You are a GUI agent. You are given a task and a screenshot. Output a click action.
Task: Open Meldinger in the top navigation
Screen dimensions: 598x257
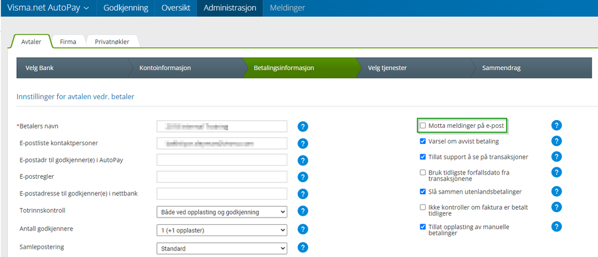point(287,8)
